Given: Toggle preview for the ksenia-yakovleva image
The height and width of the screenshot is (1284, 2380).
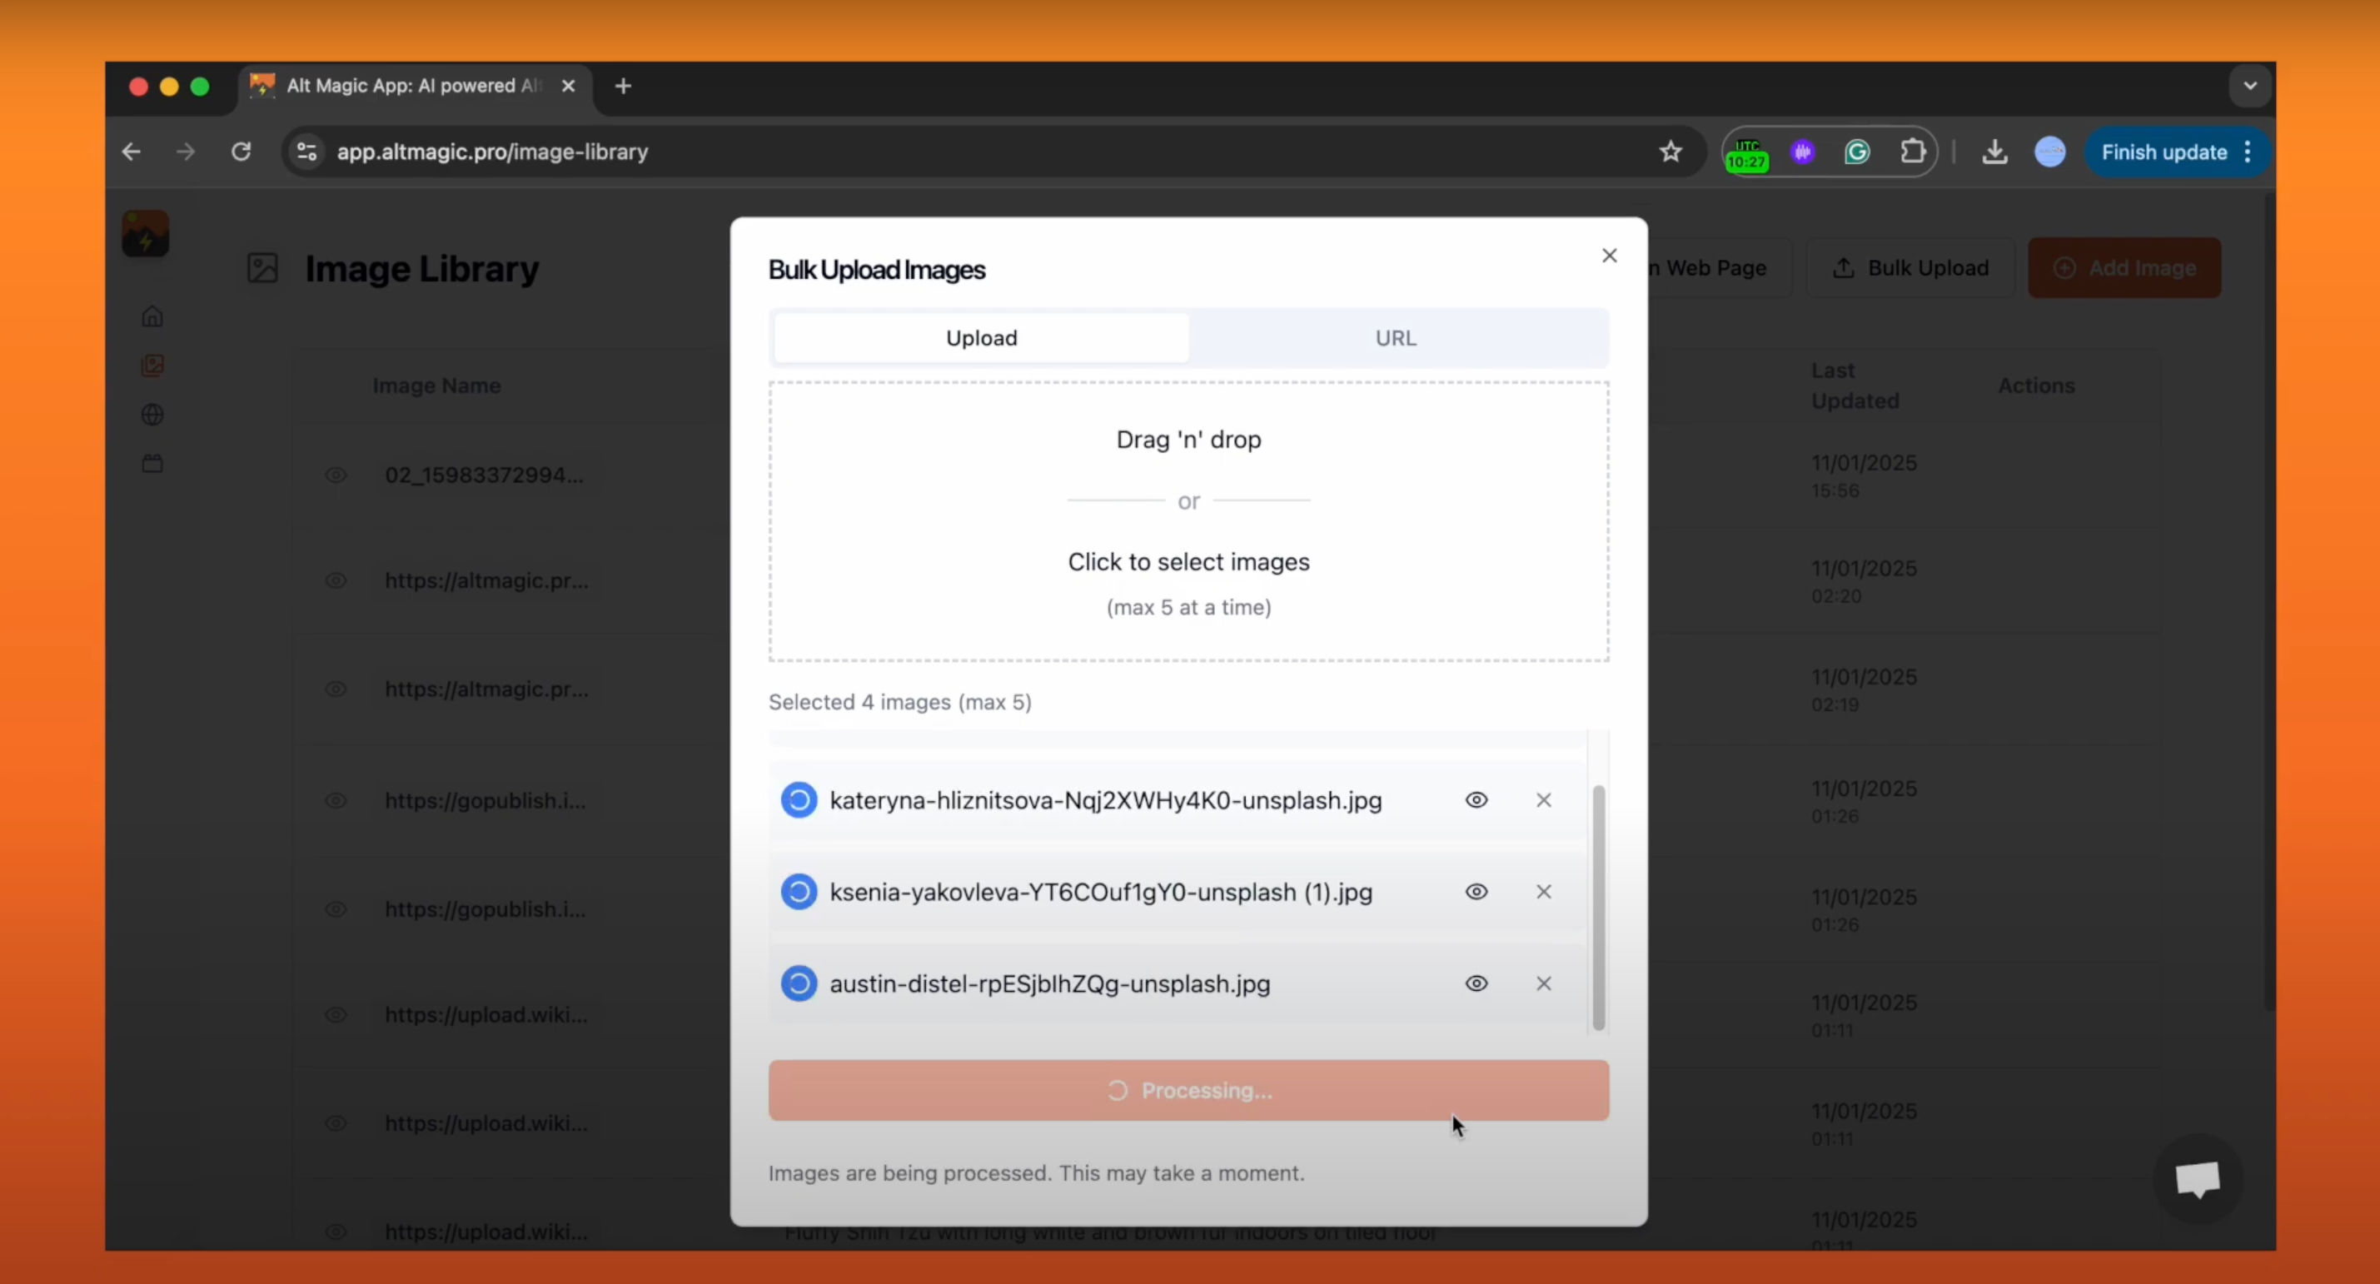Looking at the screenshot, I should pos(1476,892).
